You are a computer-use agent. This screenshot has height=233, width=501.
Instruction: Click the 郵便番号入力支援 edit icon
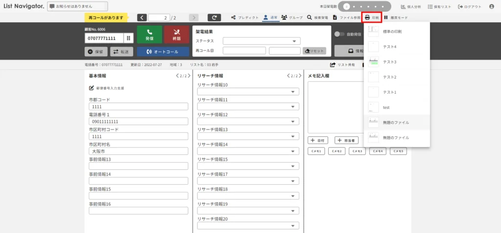click(91, 88)
